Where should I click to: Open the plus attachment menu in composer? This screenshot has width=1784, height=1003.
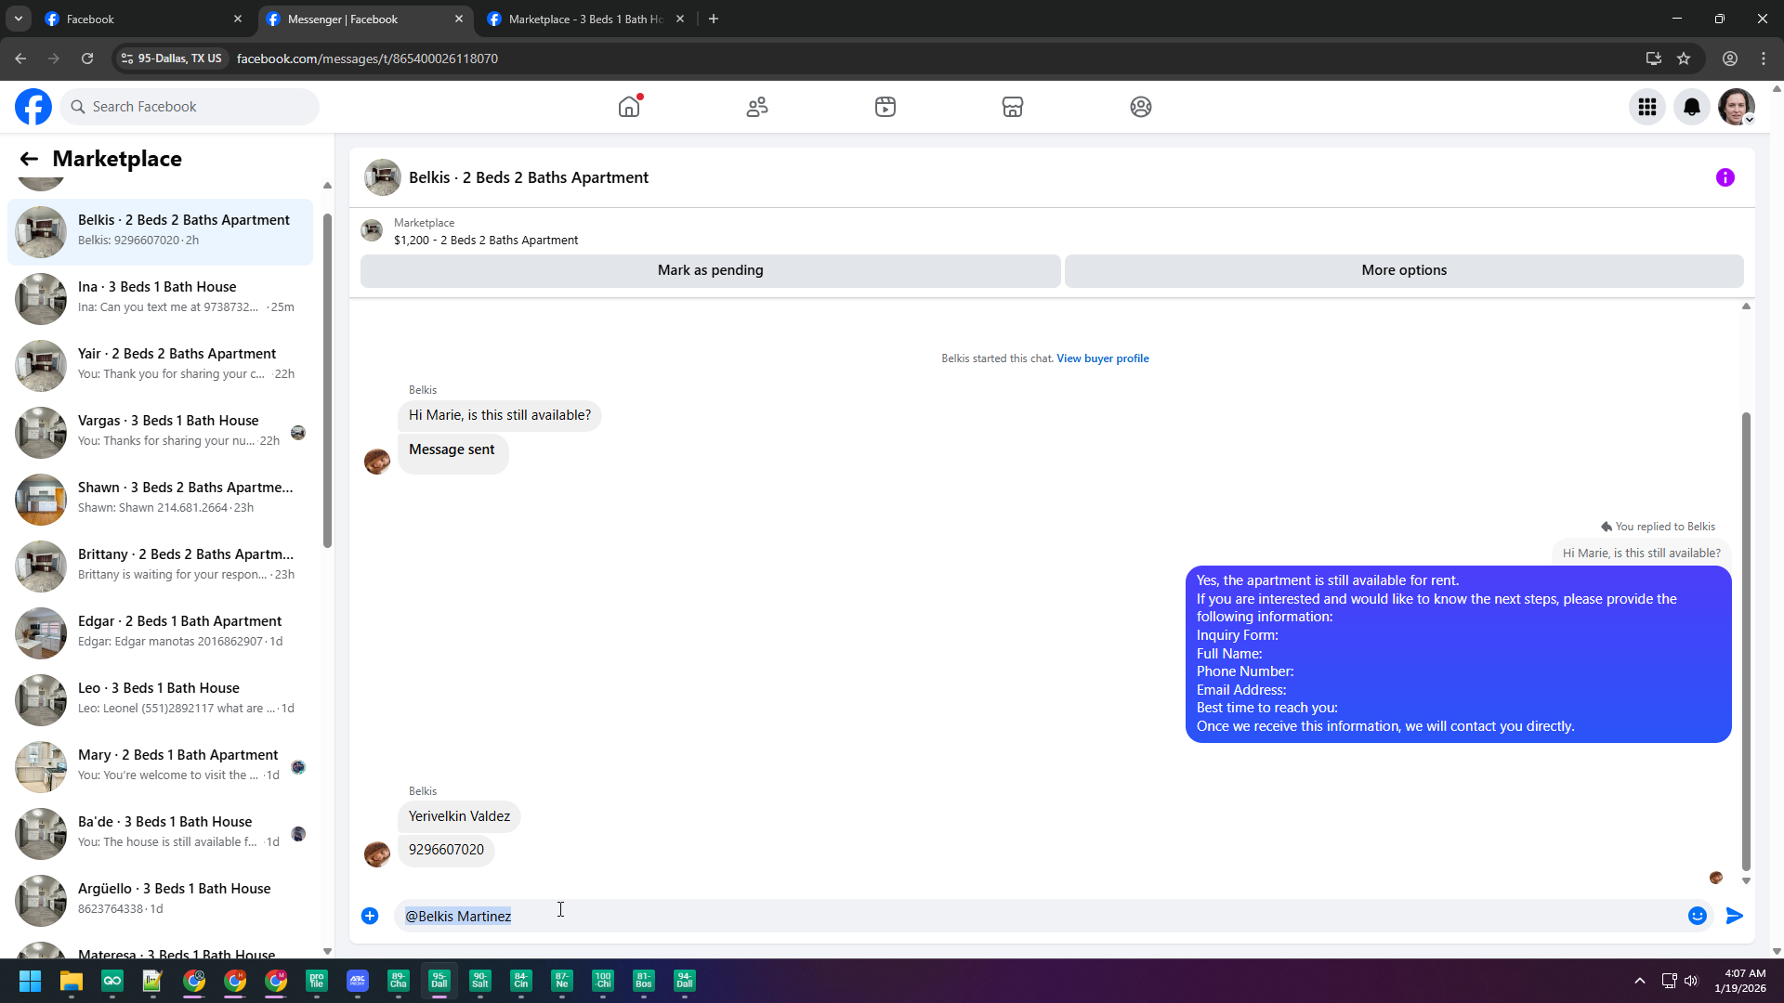pyautogui.click(x=370, y=916)
